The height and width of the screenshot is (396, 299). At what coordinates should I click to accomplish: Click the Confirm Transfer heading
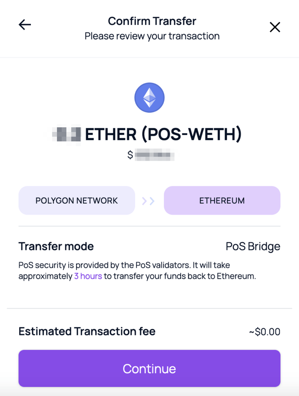click(x=152, y=21)
